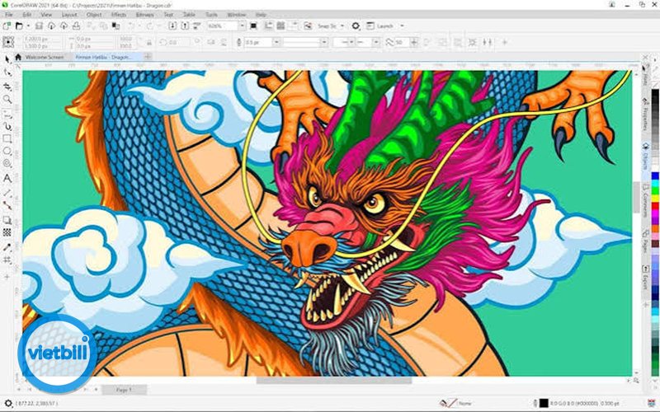Switch to the Welcome Screen tab

pyautogui.click(x=45, y=57)
